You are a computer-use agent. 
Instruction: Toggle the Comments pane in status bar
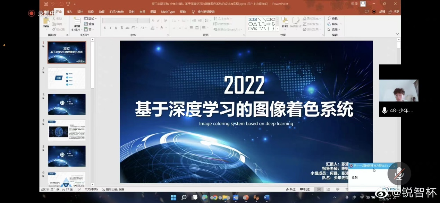[304, 189]
